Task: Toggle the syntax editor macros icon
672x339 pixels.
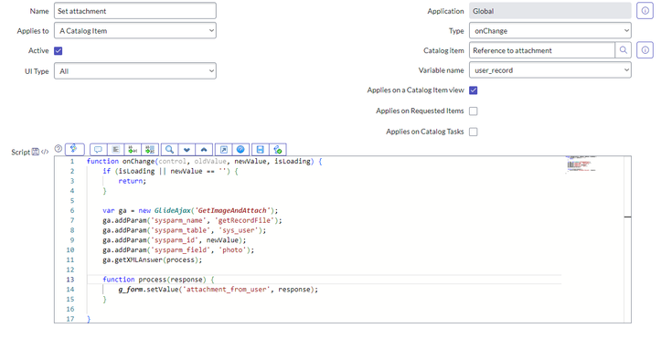Action: pos(74,149)
